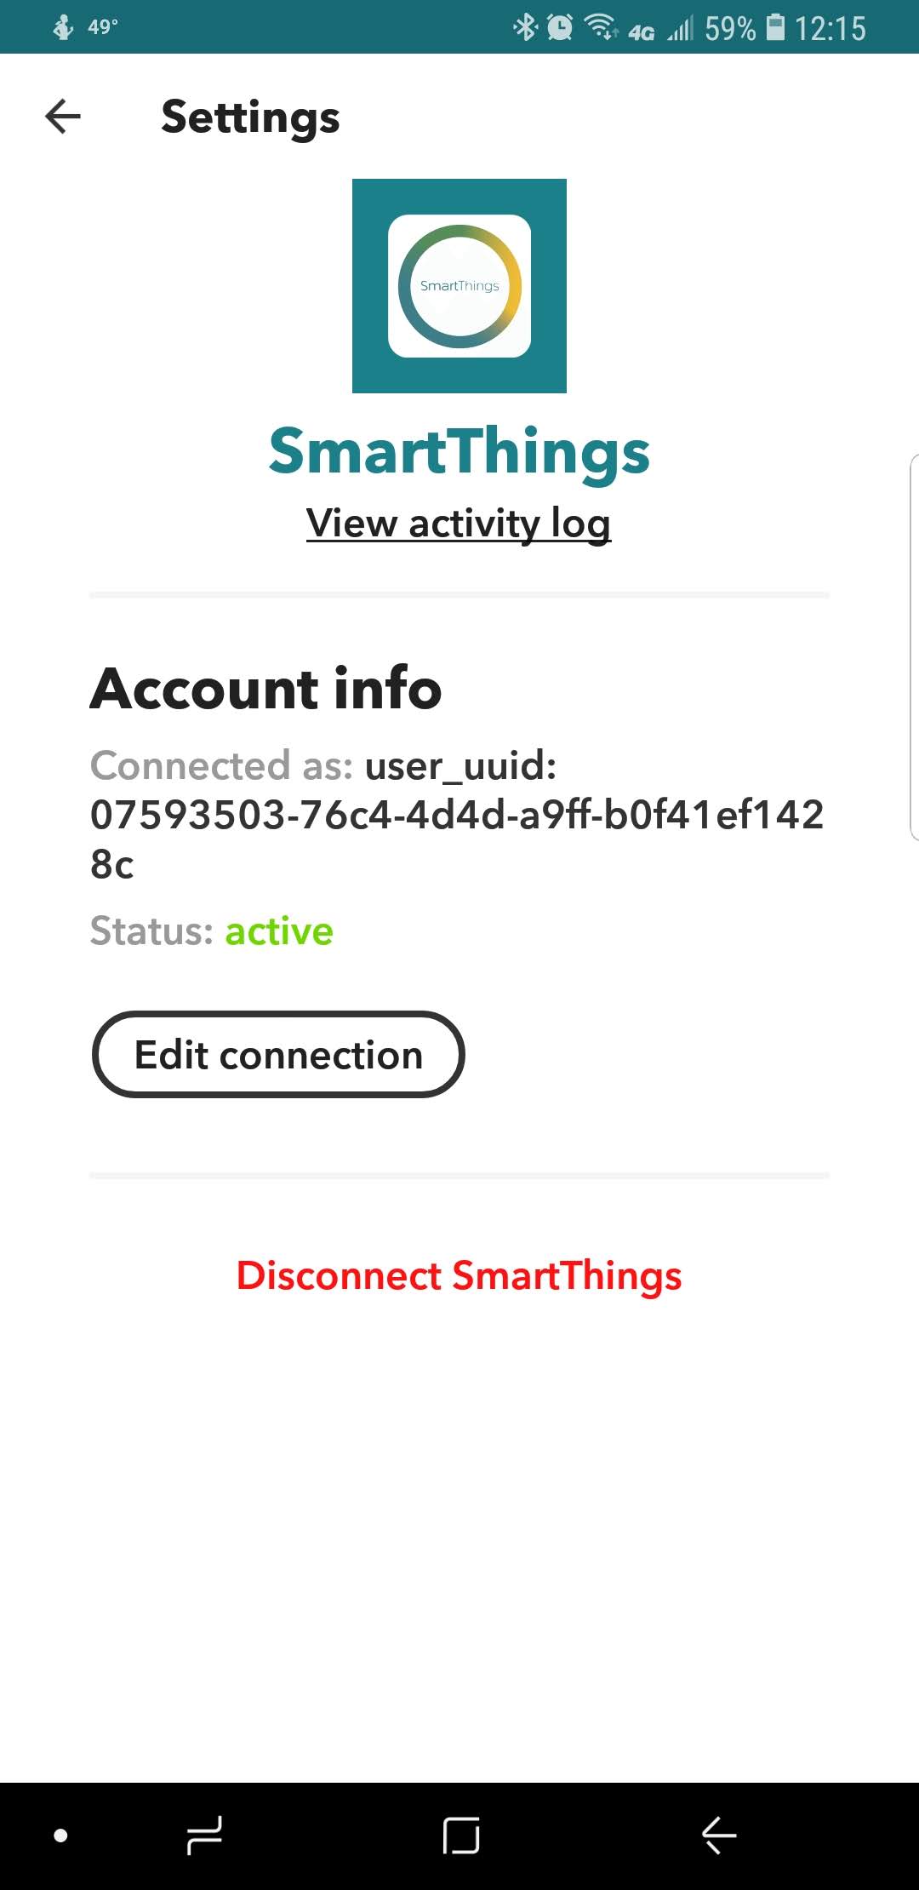Image resolution: width=919 pixels, height=1890 pixels.
Task: Tap the green active status label
Action: point(279,931)
